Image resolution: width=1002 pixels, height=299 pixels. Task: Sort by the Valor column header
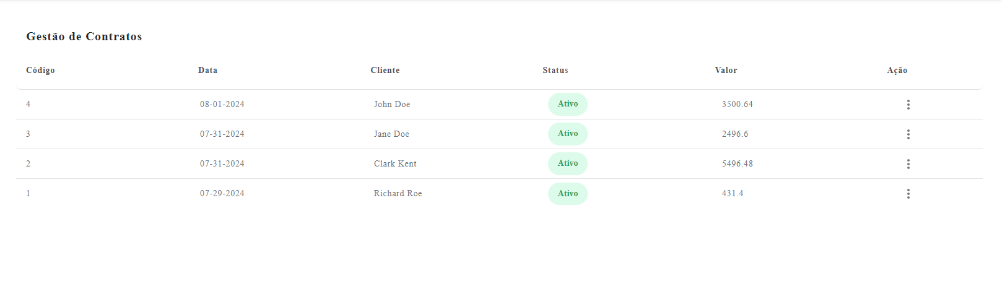click(726, 71)
